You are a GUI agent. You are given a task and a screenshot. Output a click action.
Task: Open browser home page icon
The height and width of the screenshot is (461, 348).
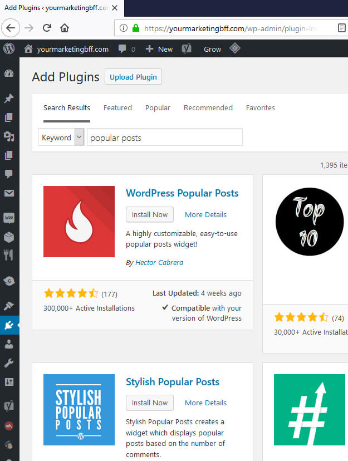click(x=65, y=28)
